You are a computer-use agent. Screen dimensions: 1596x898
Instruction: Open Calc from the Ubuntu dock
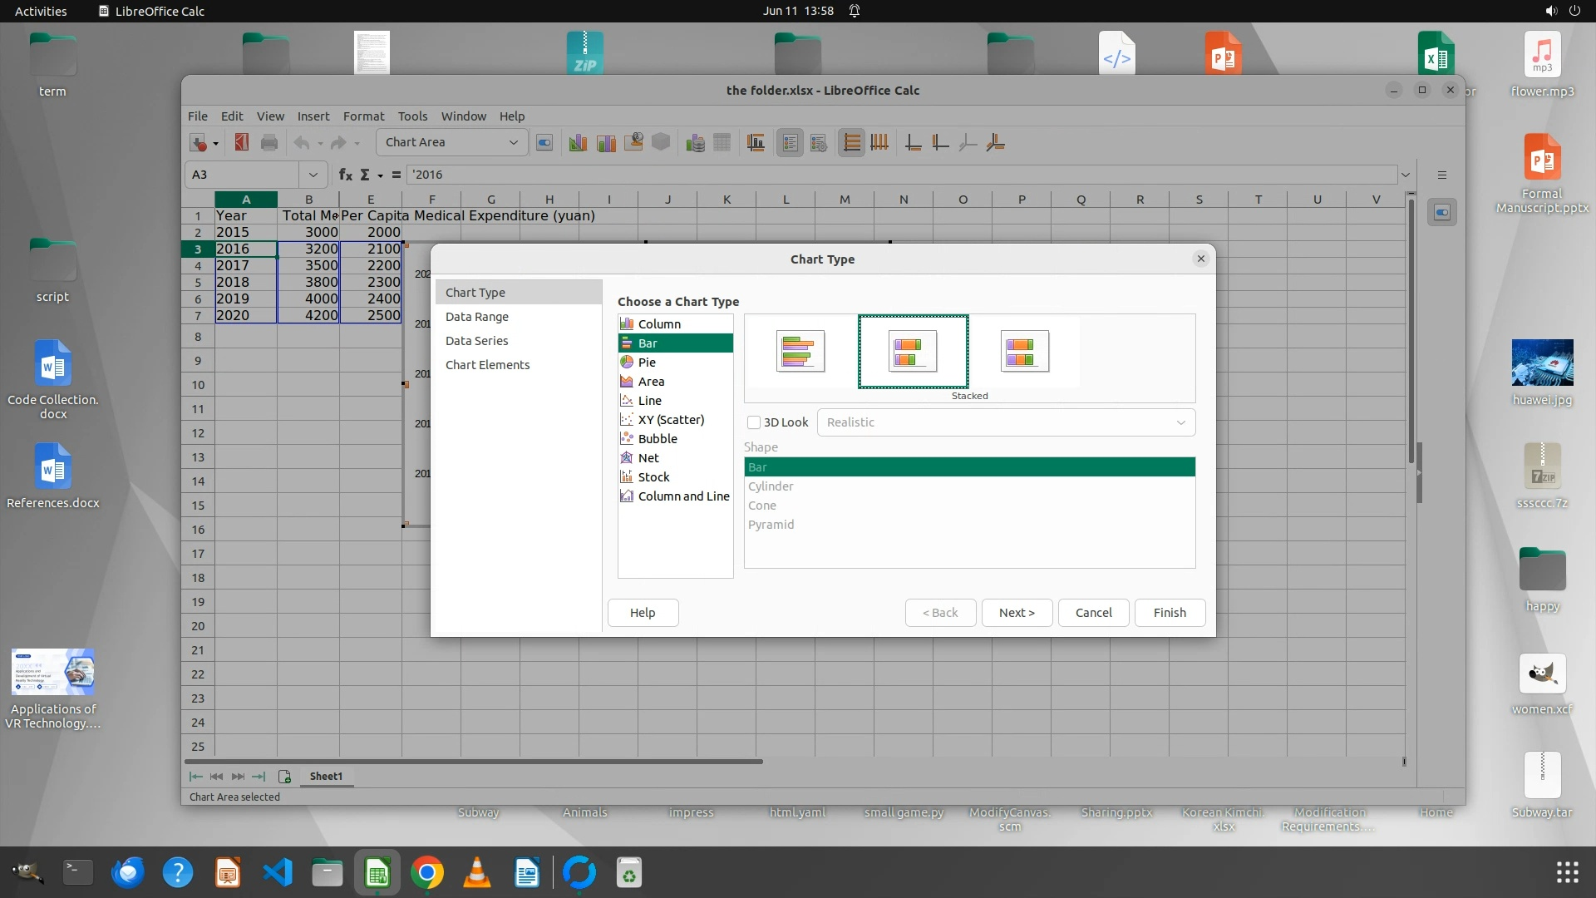coord(377,873)
